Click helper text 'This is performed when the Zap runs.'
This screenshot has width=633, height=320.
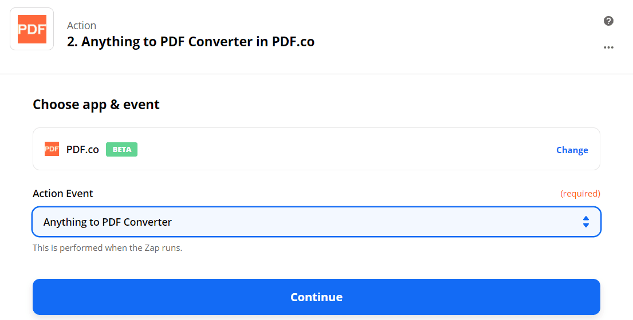coord(107,248)
